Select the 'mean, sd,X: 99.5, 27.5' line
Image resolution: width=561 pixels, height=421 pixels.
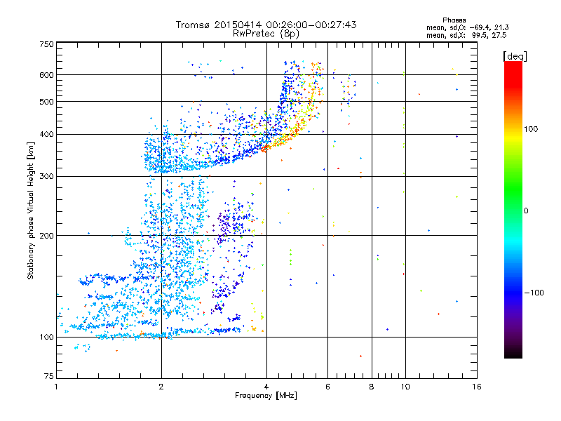pos(466,35)
